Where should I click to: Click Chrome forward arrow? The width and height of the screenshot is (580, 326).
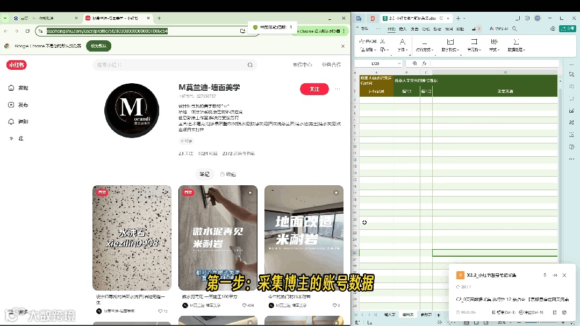17,31
